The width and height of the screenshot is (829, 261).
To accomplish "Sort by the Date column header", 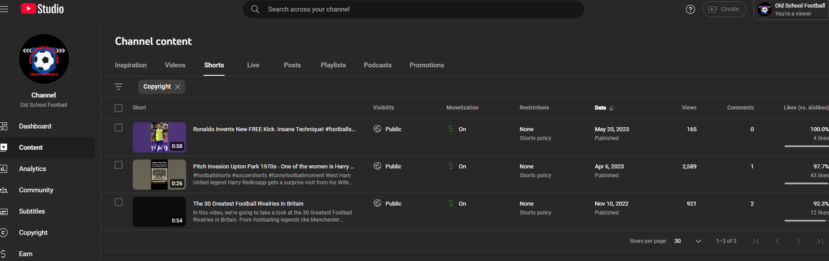I will (604, 108).
